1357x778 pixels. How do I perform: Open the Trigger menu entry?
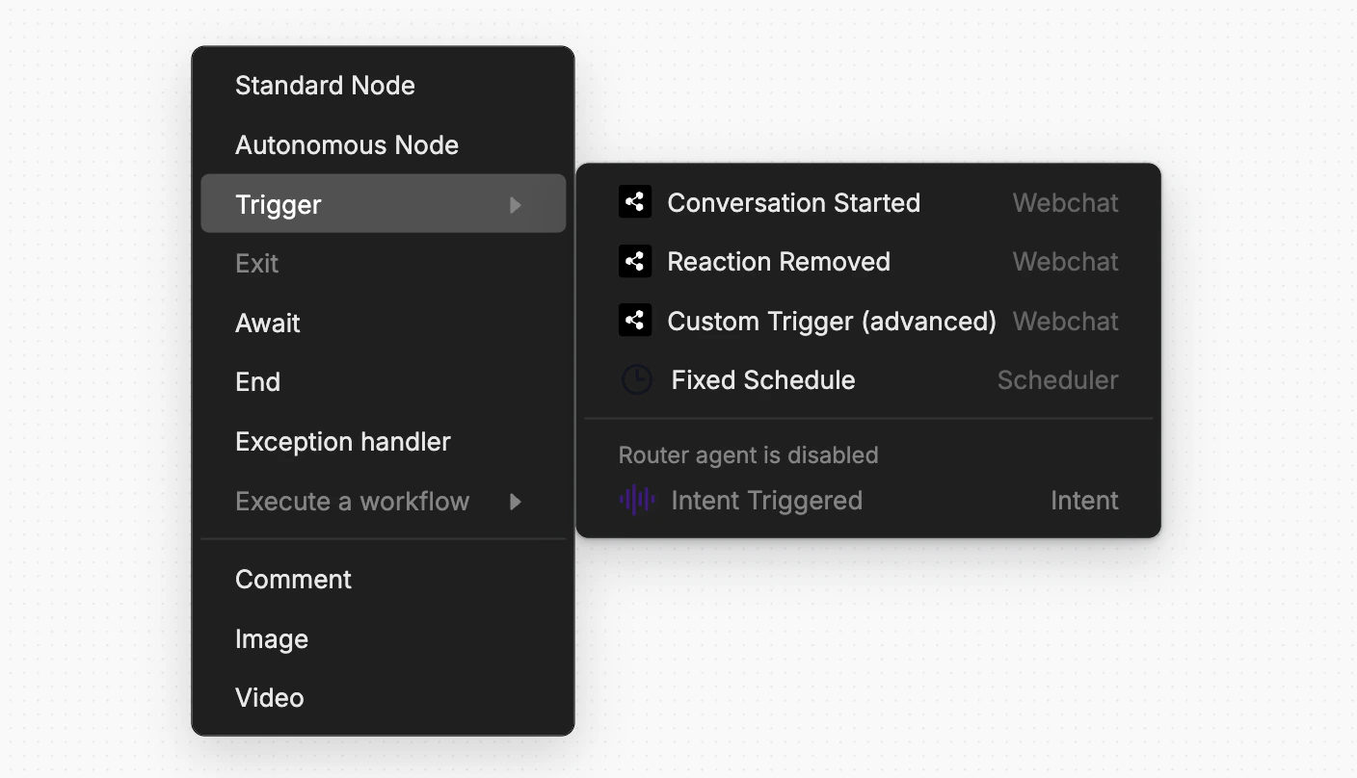[383, 203]
